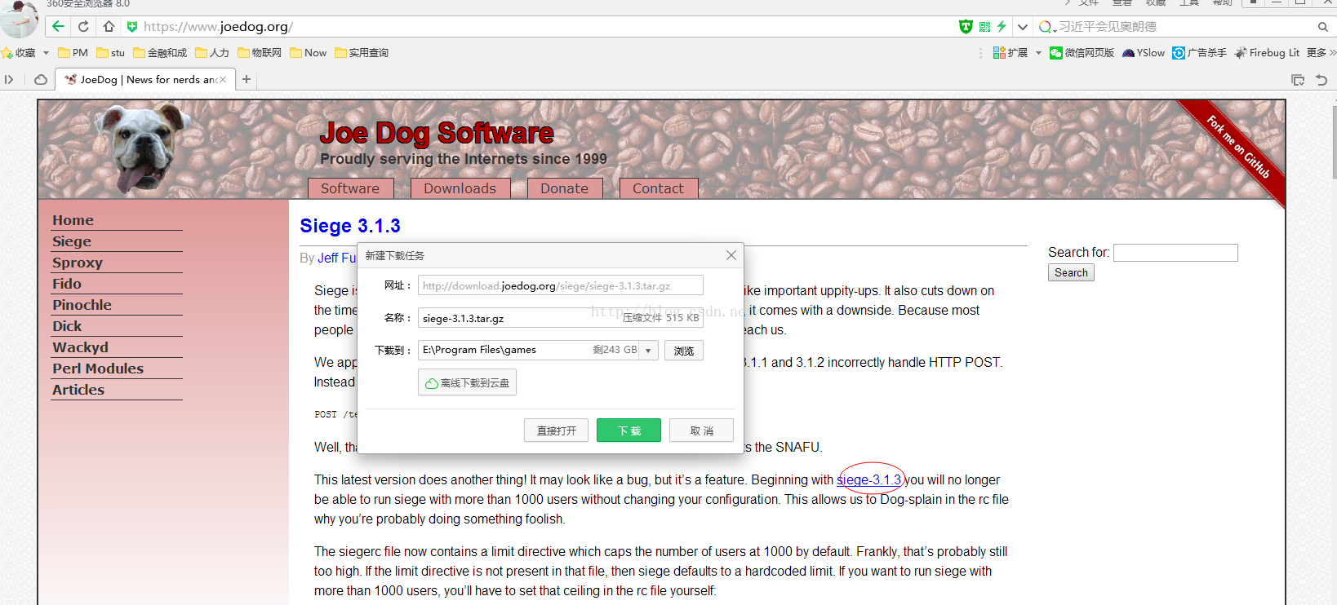
Task: Expand the 扩展 dropdown arrow
Action: click(1038, 53)
